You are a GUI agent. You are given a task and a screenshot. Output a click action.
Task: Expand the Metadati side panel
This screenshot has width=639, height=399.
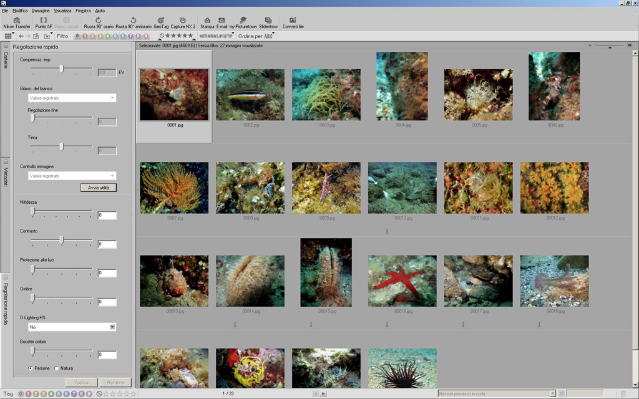[6, 161]
